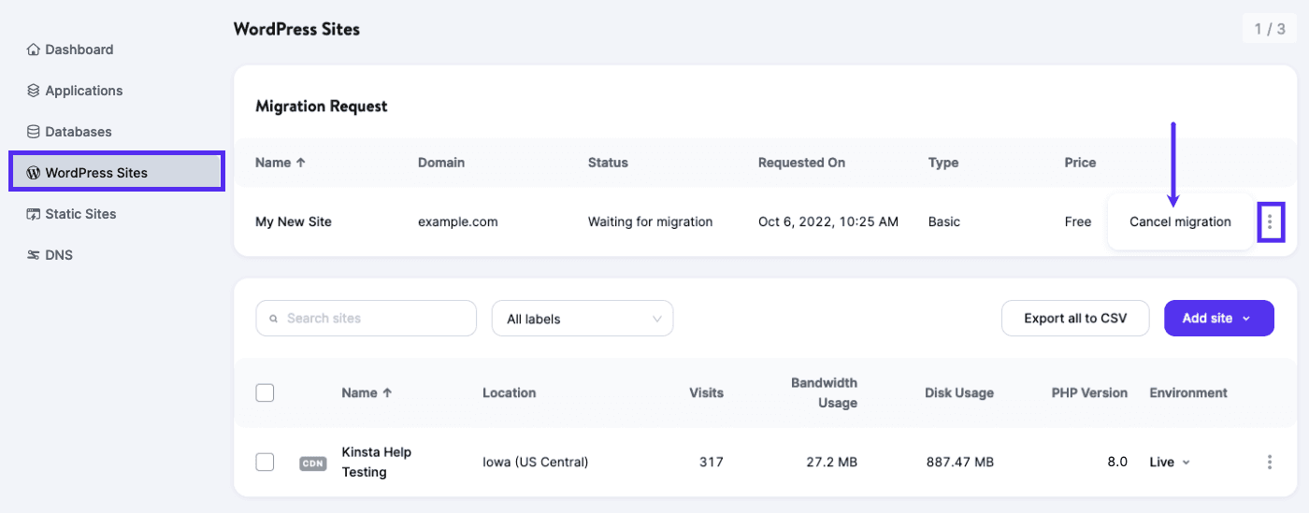
Task: Click the Migration Request heading
Action: pos(322,107)
